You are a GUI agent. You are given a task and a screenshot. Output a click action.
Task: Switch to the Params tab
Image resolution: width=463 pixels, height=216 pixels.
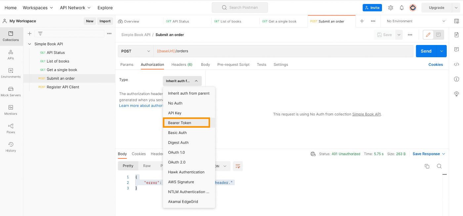pyautogui.click(x=127, y=65)
